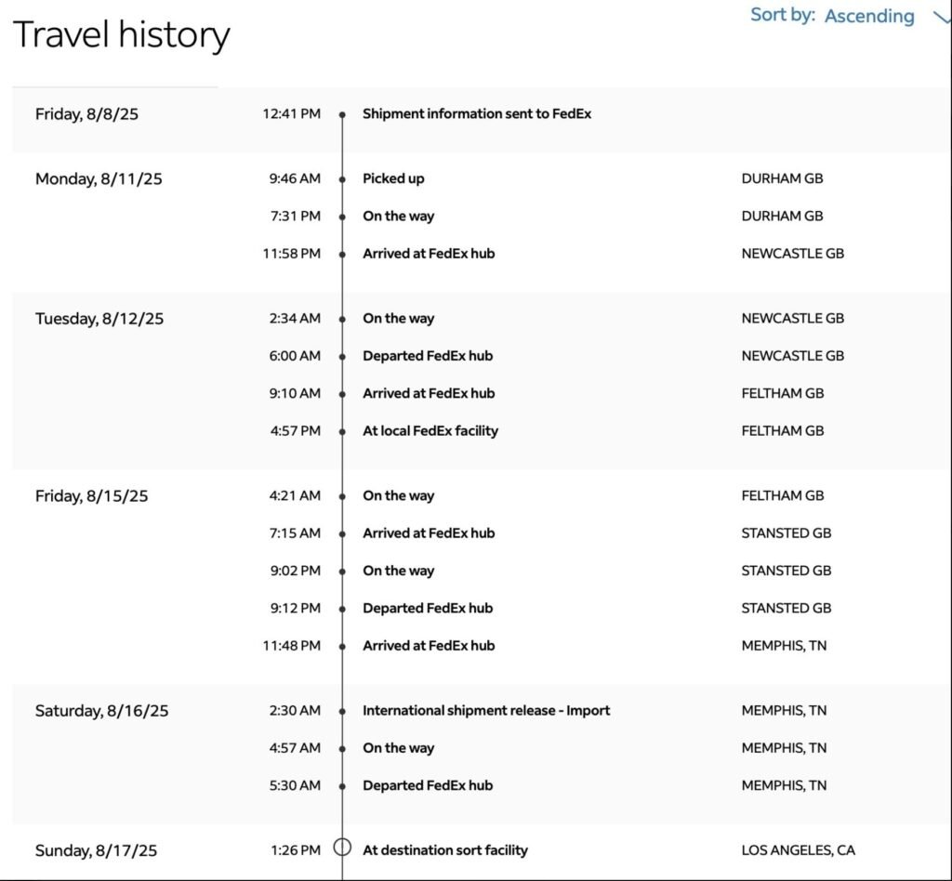The height and width of the screenshot is (881, 952).
Task: Click the 9:46 AM timestamp
Action: click(295, 178)
